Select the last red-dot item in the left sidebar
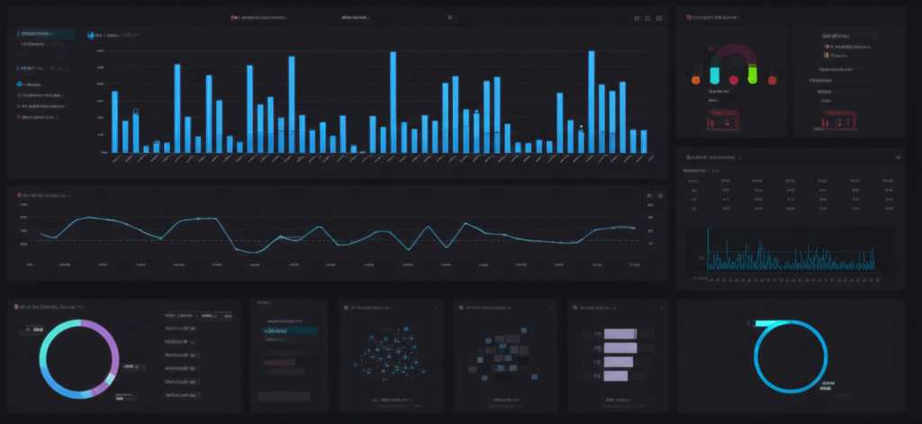Screen dimensions: 922x424 pyautogui.click(x=42, y=116)
